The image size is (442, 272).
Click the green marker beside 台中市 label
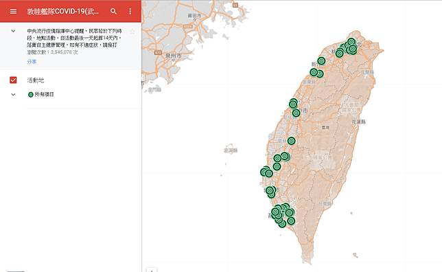coord(296,113)
